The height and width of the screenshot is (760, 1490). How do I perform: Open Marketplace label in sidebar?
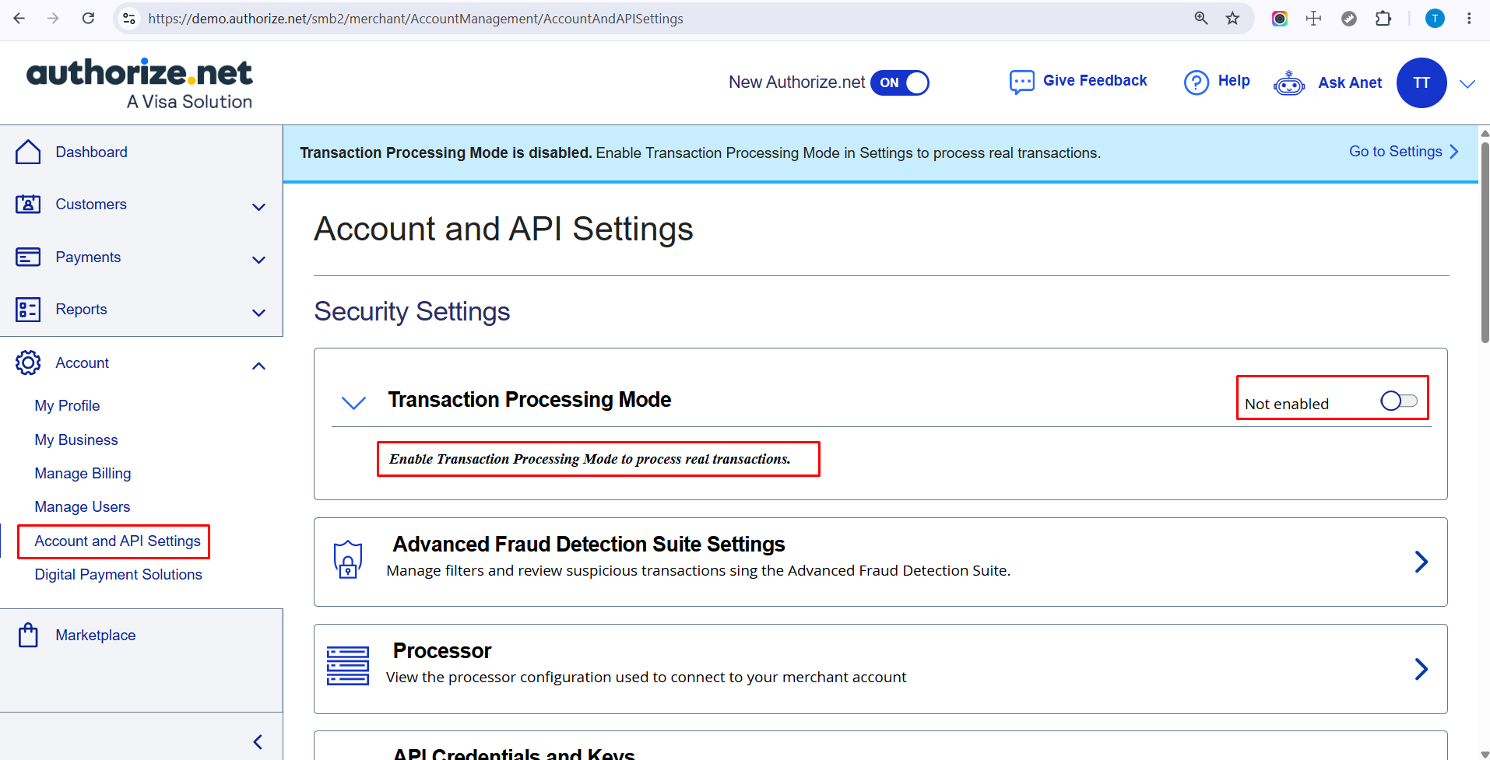click(96, 635)
